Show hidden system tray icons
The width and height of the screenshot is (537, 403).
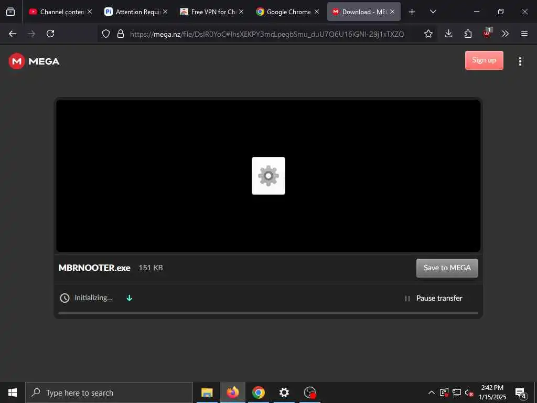432,393
